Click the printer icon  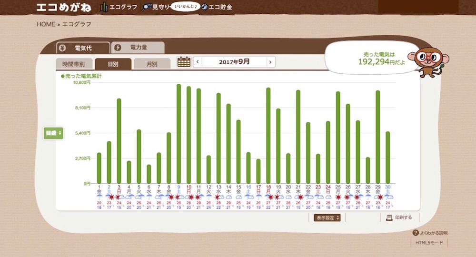click(x=389, y=217)
